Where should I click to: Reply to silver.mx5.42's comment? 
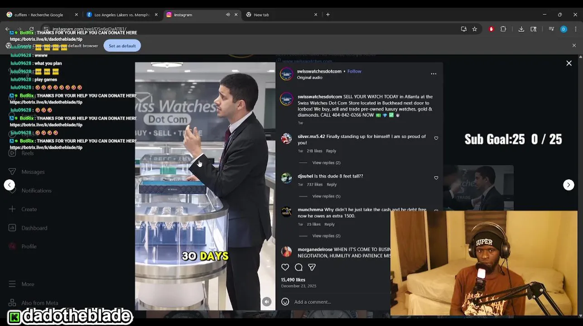pos(331,151)
